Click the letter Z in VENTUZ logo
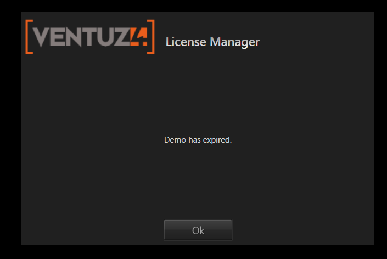387x259 pixels. click(122, 37)
